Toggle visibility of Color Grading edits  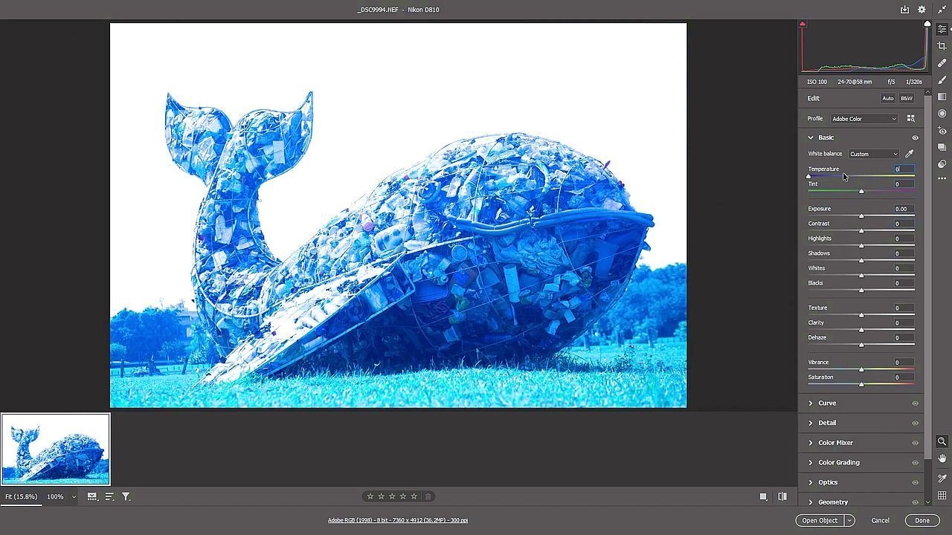[915, 463]
